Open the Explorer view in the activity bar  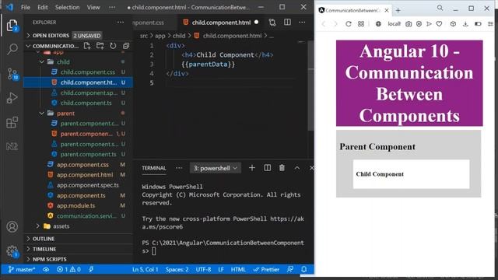(x=12, y=26)
